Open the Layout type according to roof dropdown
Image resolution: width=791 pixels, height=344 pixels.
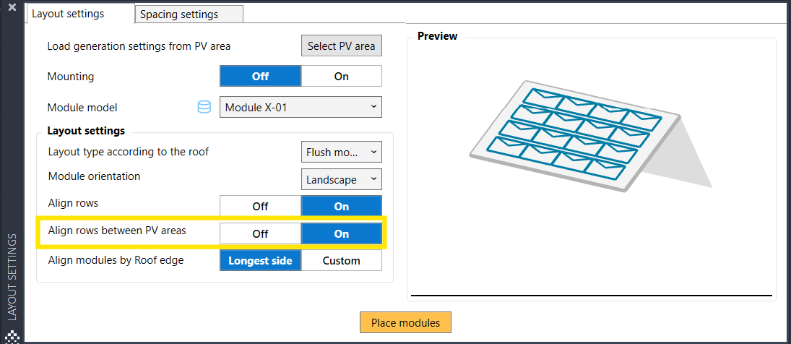(342, 152)
